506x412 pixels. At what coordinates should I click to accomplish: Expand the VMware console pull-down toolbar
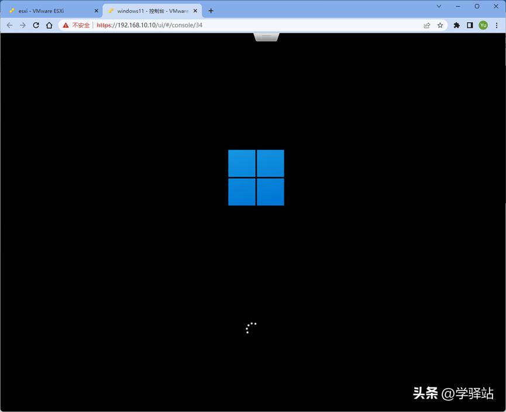tap(266, 36)
